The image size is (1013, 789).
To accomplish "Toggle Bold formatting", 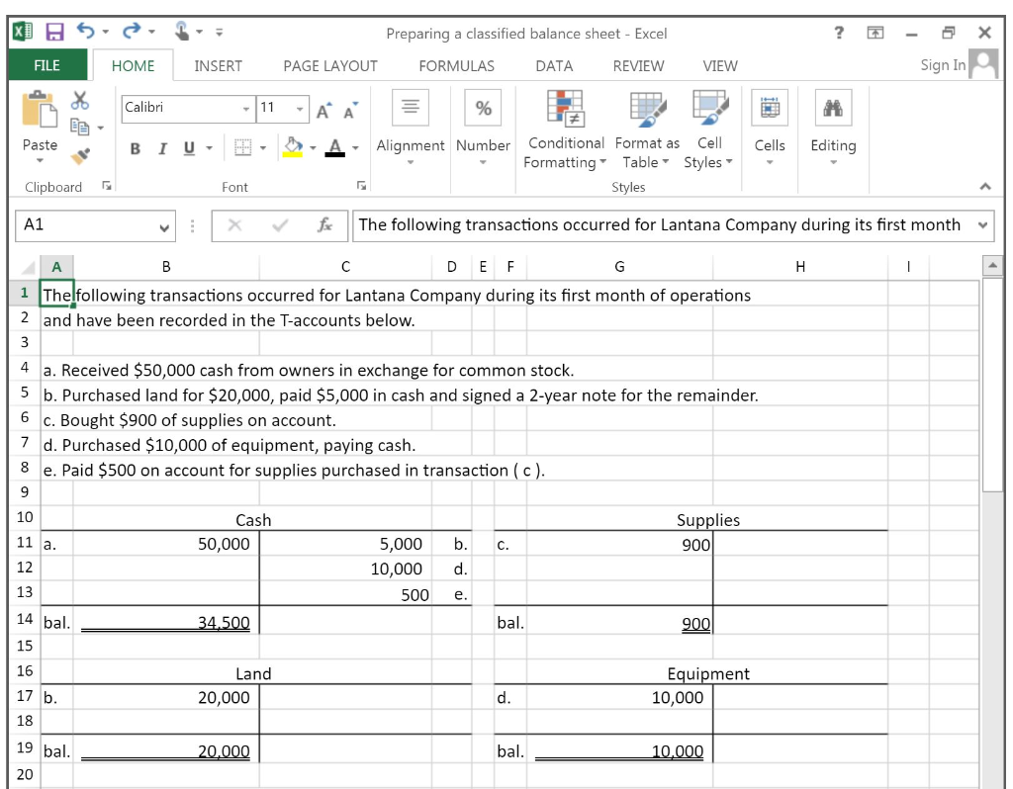I will click(x=135, y=148).
